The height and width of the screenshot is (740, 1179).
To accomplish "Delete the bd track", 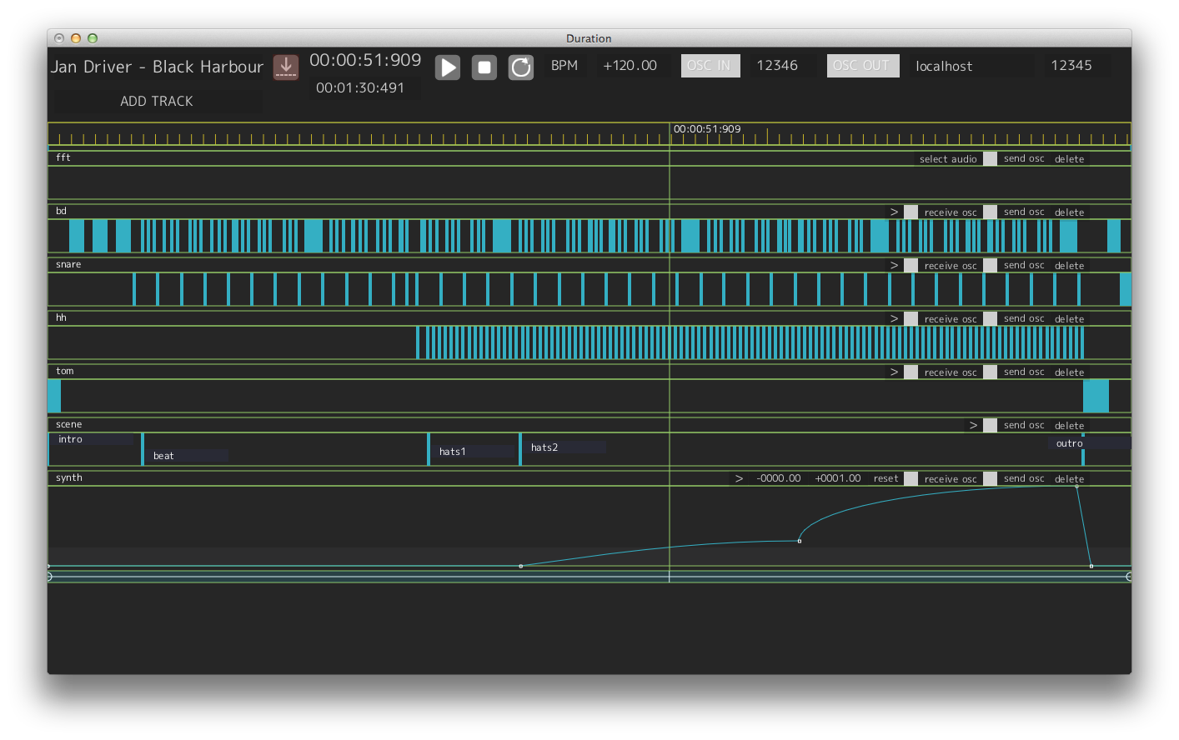I will point(1070,212).
